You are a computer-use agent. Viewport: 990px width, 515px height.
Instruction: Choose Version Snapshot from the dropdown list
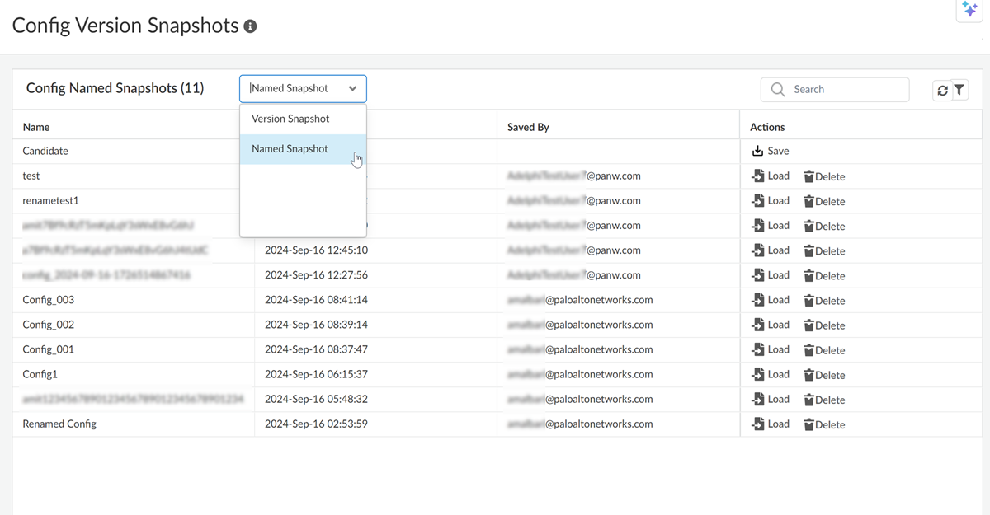pos(290,119)
